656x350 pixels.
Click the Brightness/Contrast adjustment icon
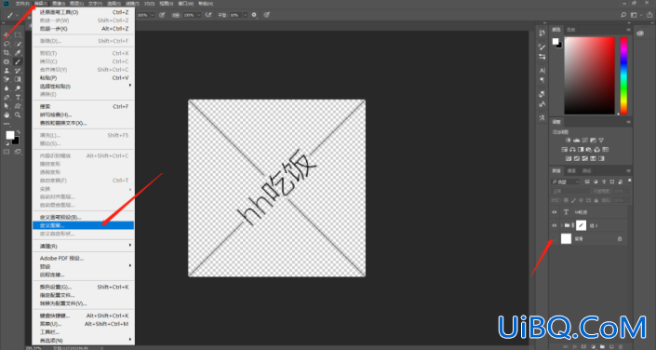(x=568, y=141)
